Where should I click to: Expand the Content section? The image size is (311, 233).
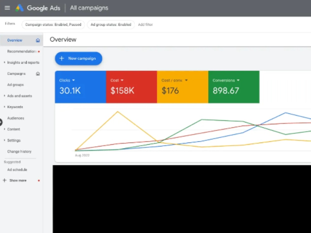tap(4, 129)
